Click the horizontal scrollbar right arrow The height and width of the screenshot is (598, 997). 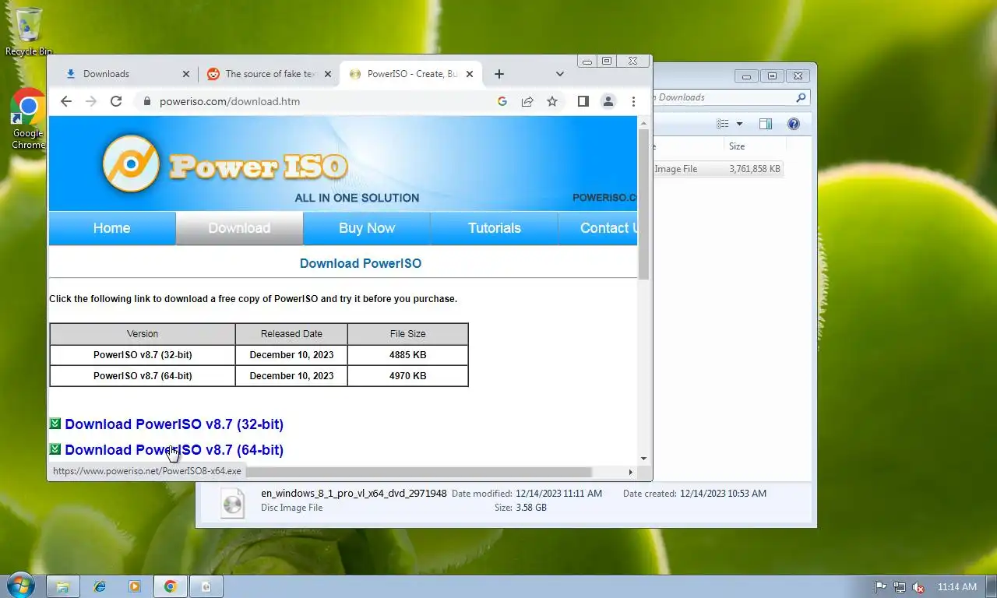coord(631,472)
